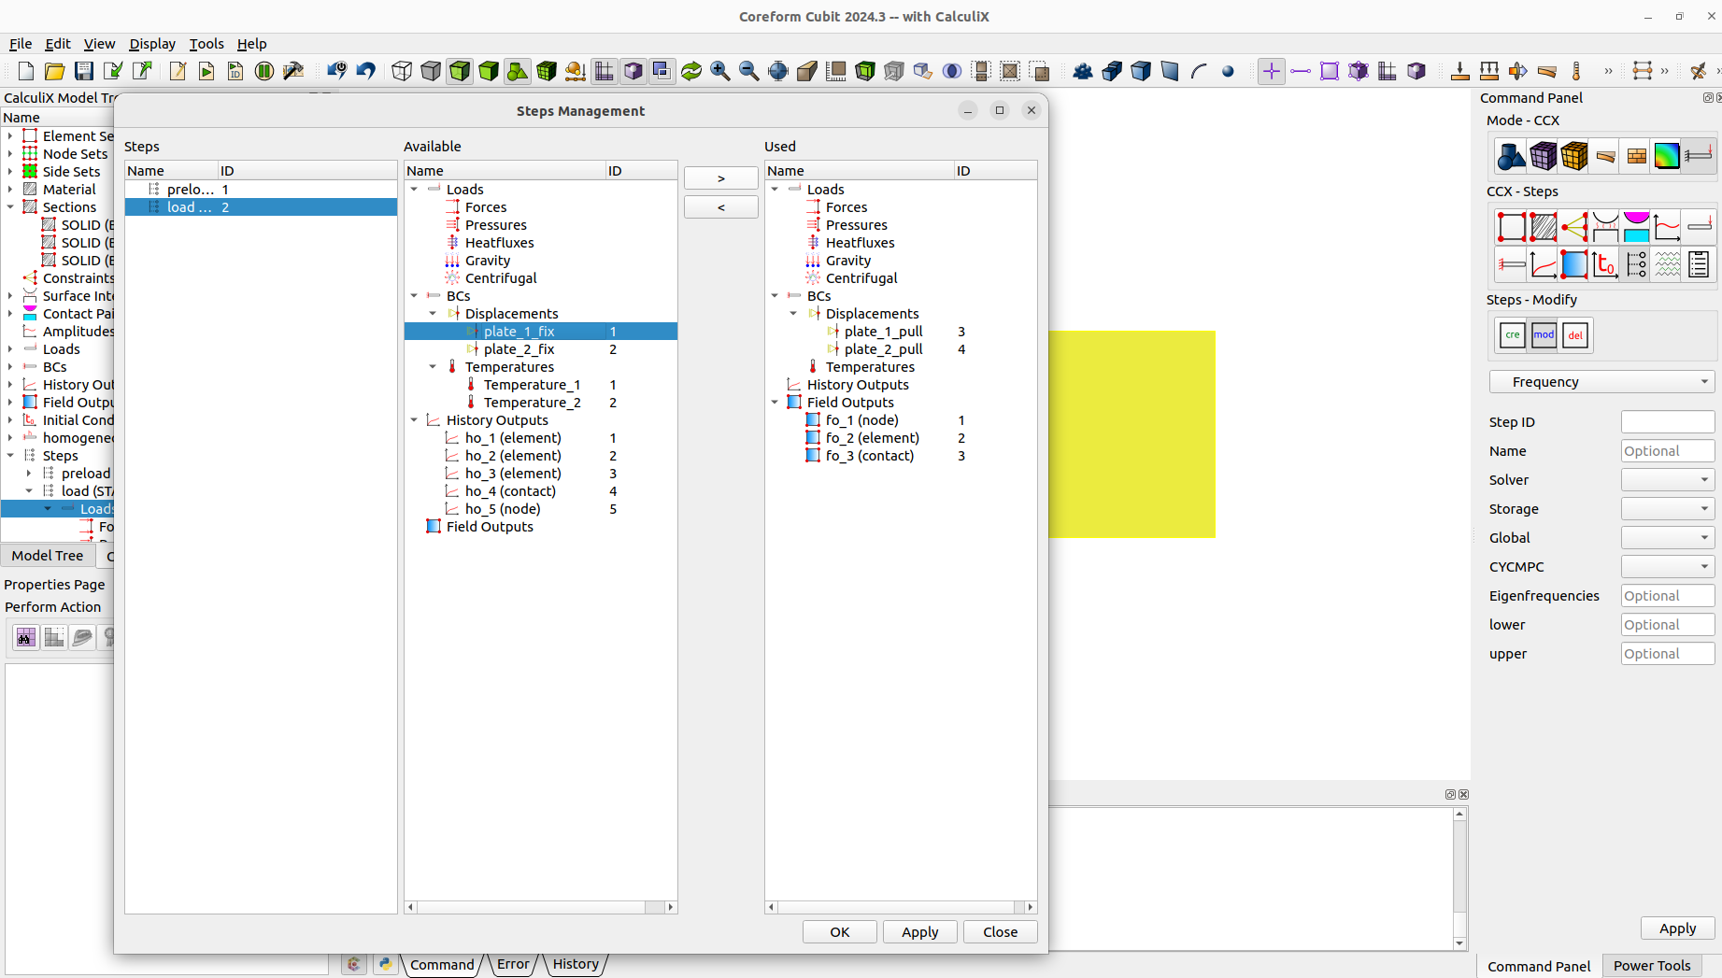This screenshot has height=978, width=1722.
Task: Select the Geometry mode icon in Command Panel
Action: [1511, 156]
